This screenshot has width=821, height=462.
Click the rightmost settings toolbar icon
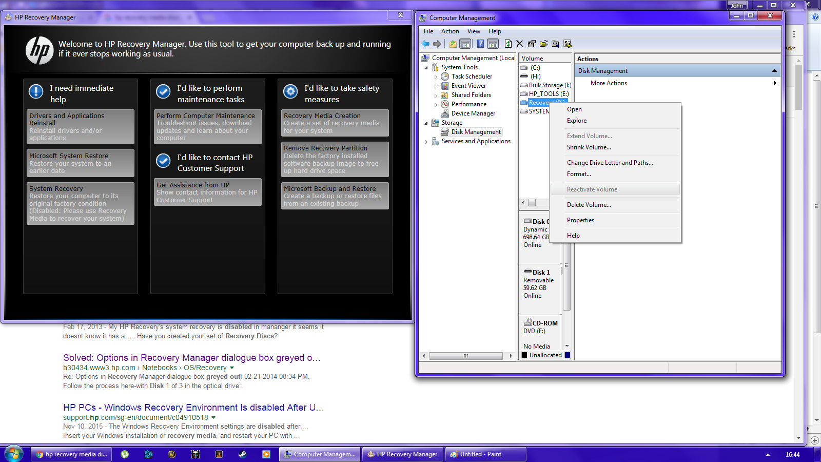coord(568,44)
